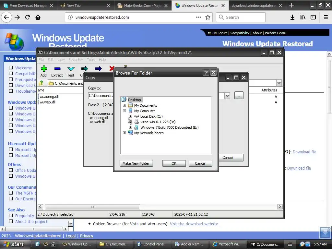This screenshot has width=332, height=249.
Task: Select Local Disk (C:) in the tree
Action: point(151,116)
